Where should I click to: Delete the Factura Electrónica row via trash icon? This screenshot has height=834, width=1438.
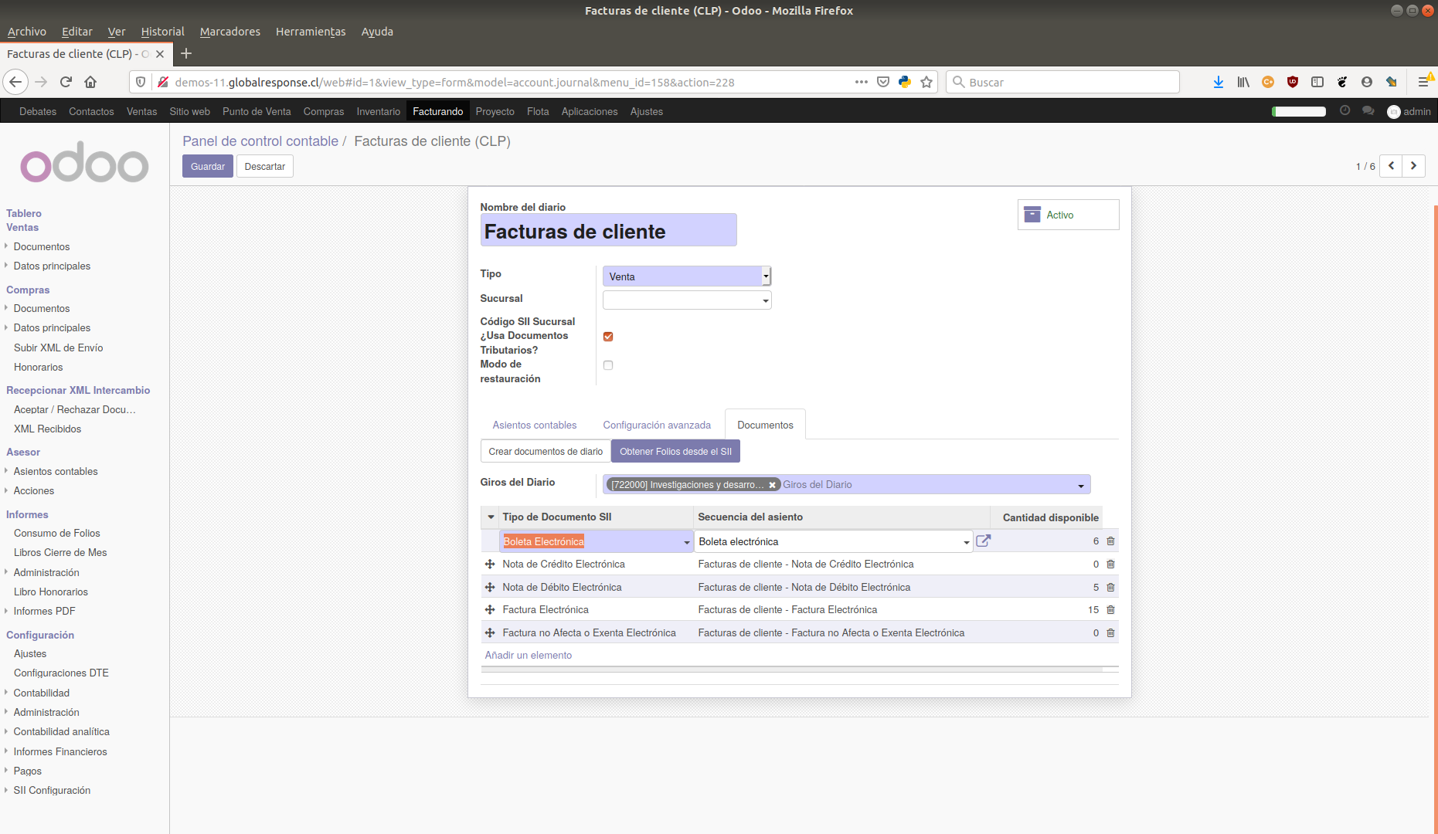click(x=1110, y=609)
